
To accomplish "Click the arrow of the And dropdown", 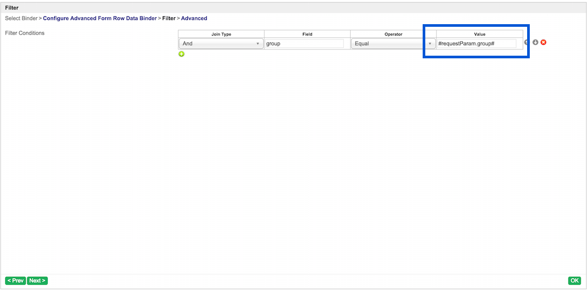I will tap(258, 44).
